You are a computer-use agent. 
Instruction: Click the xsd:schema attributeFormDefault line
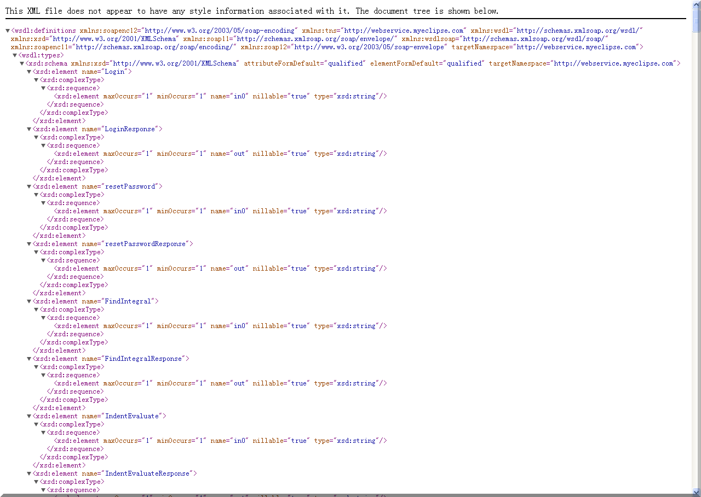coord(353,63)
